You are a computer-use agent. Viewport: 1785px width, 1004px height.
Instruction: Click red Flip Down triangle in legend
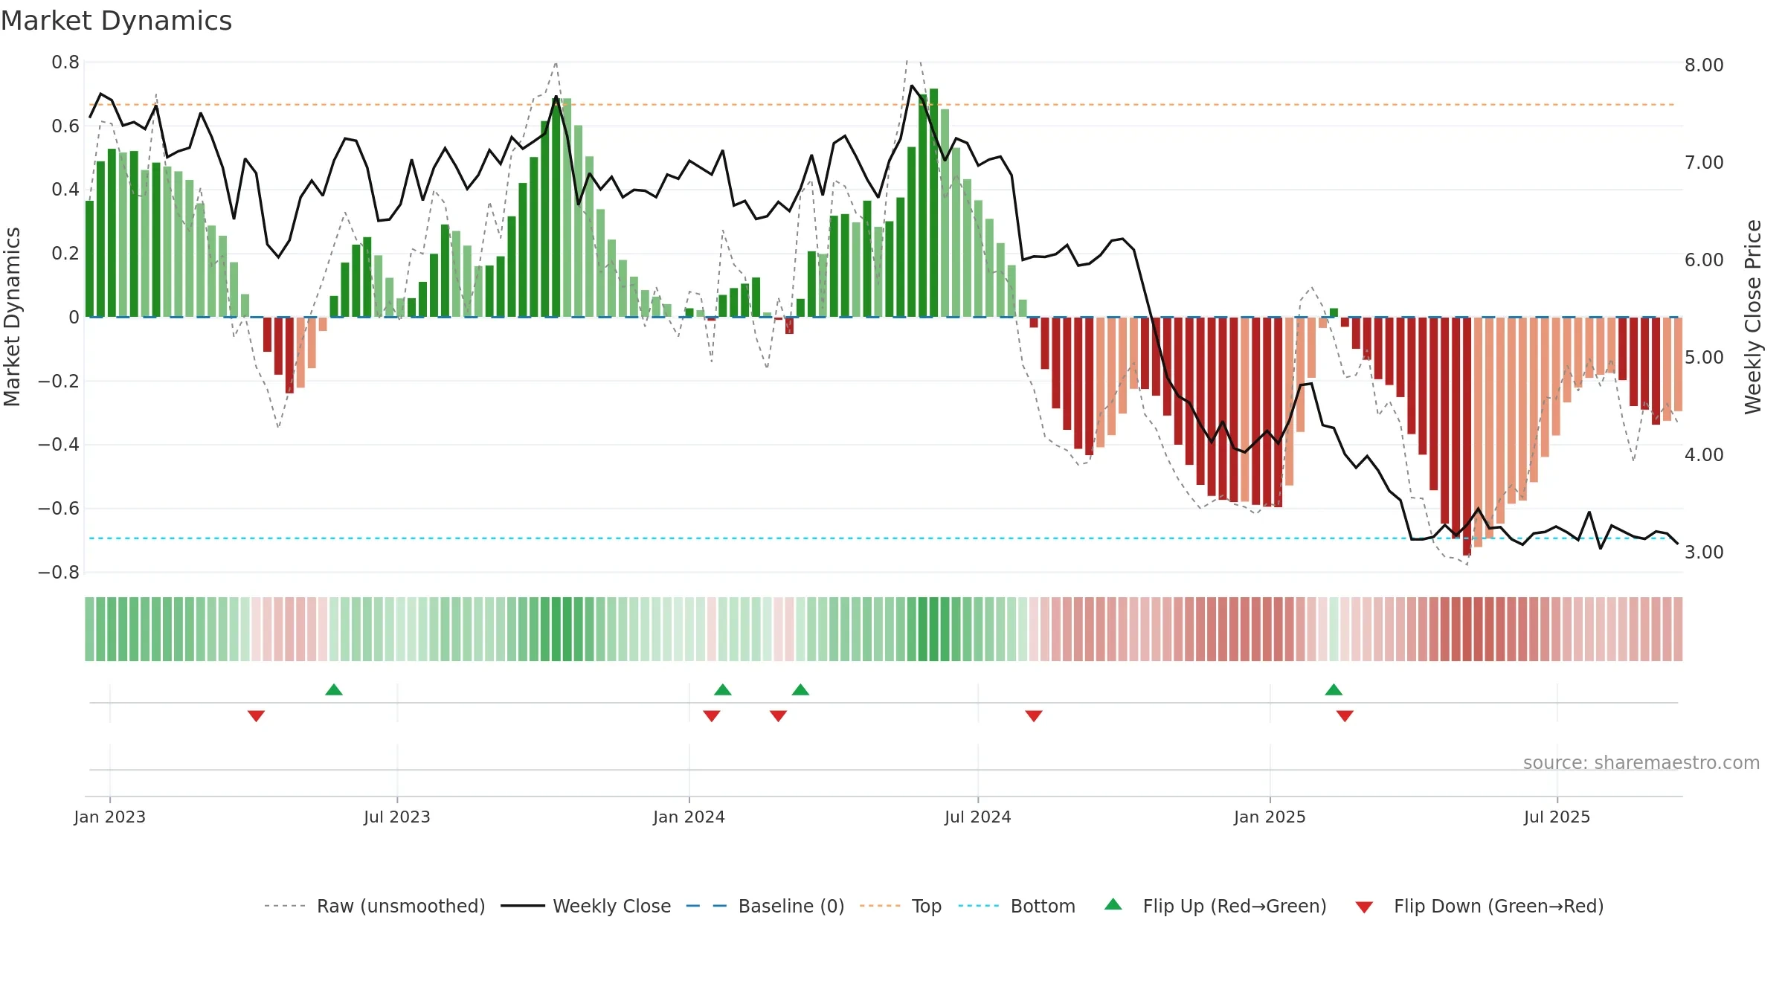(x=1364, y=907)
